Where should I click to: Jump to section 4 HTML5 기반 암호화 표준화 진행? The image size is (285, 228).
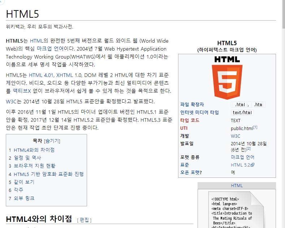point(49,174)
